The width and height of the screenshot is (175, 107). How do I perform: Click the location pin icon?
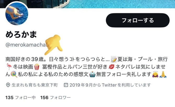(x=8, y=85)
